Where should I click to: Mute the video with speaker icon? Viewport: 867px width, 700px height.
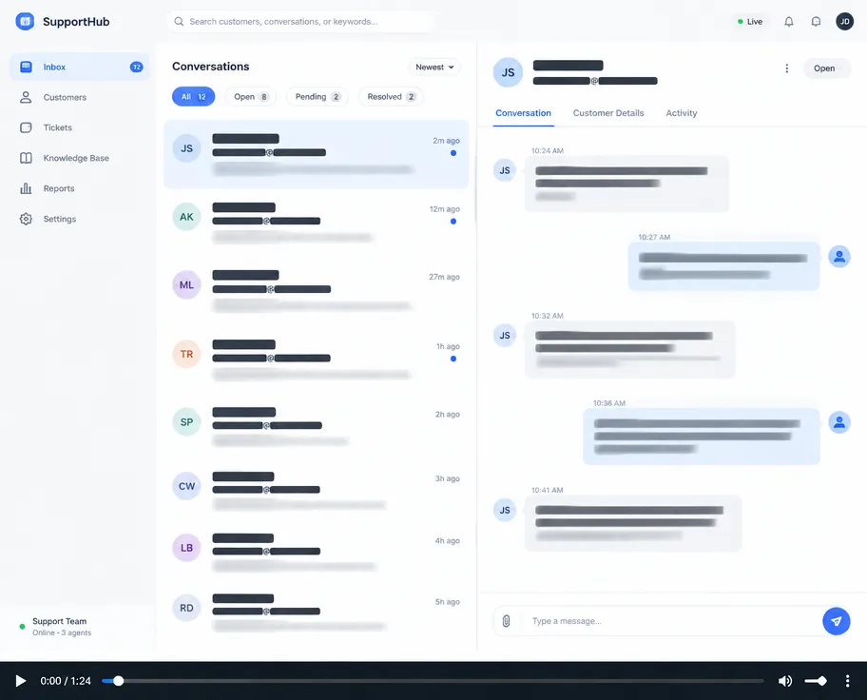click(x=785, y=681)
